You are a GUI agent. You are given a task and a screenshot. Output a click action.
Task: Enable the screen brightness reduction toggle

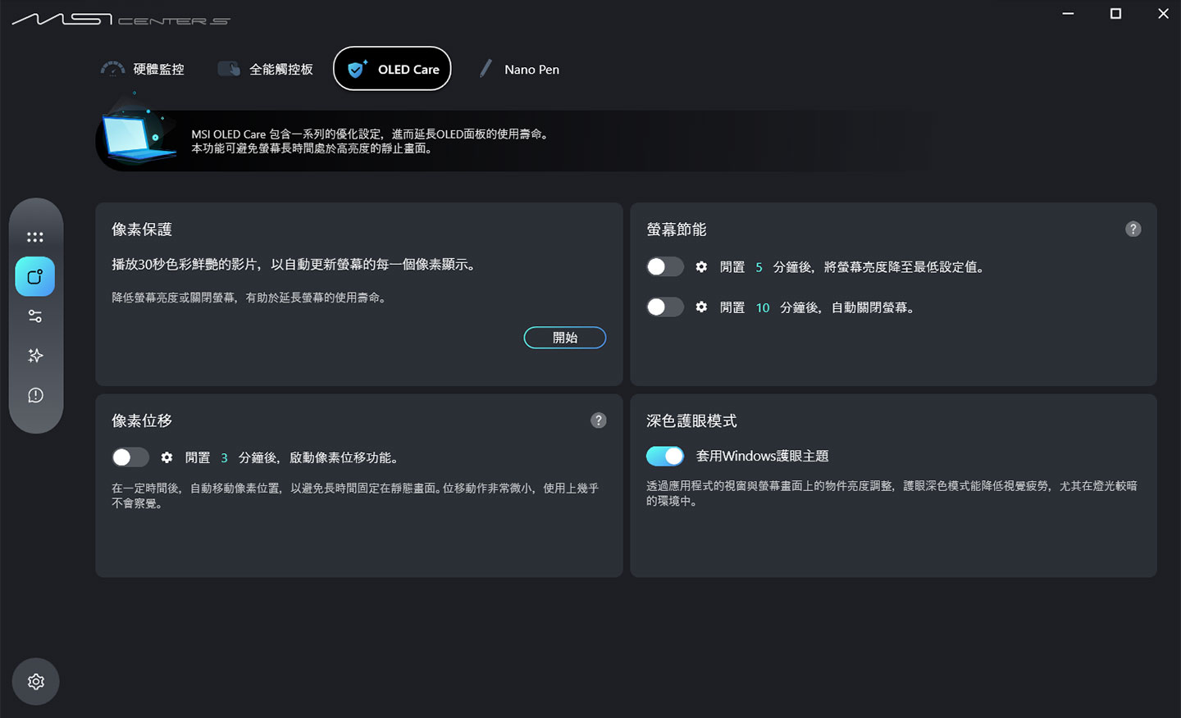pyautogui.click(x=665, y=266)
